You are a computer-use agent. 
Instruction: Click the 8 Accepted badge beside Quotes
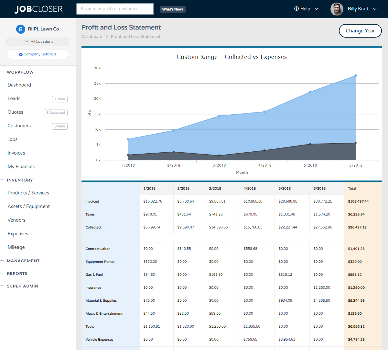(56, 113)
